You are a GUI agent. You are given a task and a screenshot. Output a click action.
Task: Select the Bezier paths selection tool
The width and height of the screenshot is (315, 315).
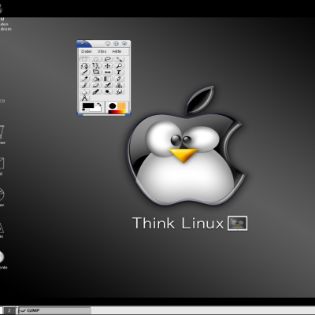click(x=84, y=66)
